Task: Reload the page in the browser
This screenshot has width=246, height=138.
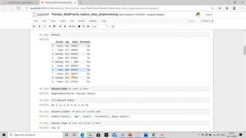Action: click(18, 8)
